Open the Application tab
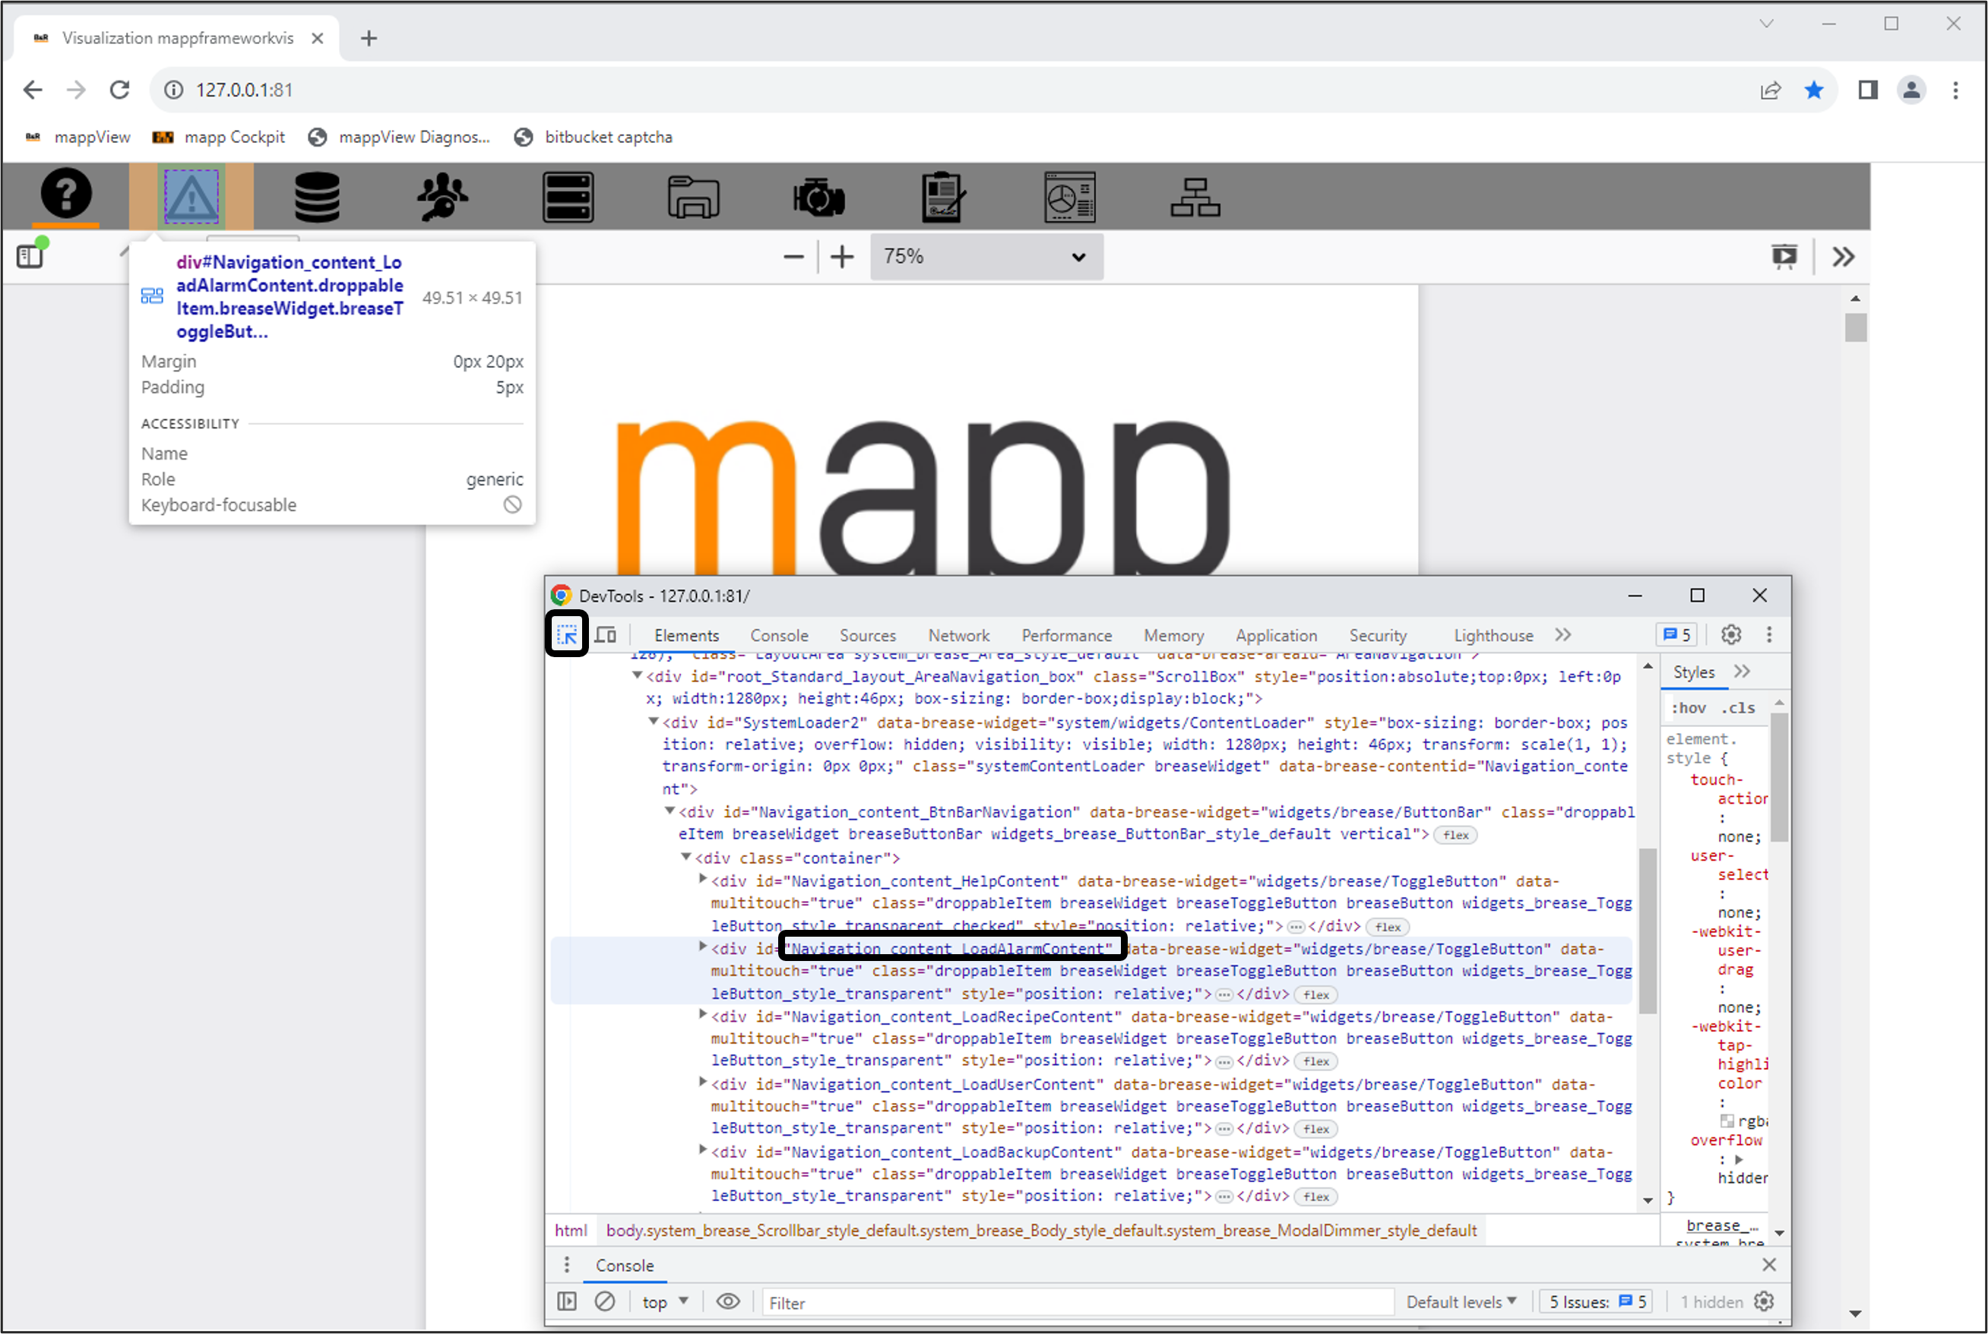 coord(1276,636)
